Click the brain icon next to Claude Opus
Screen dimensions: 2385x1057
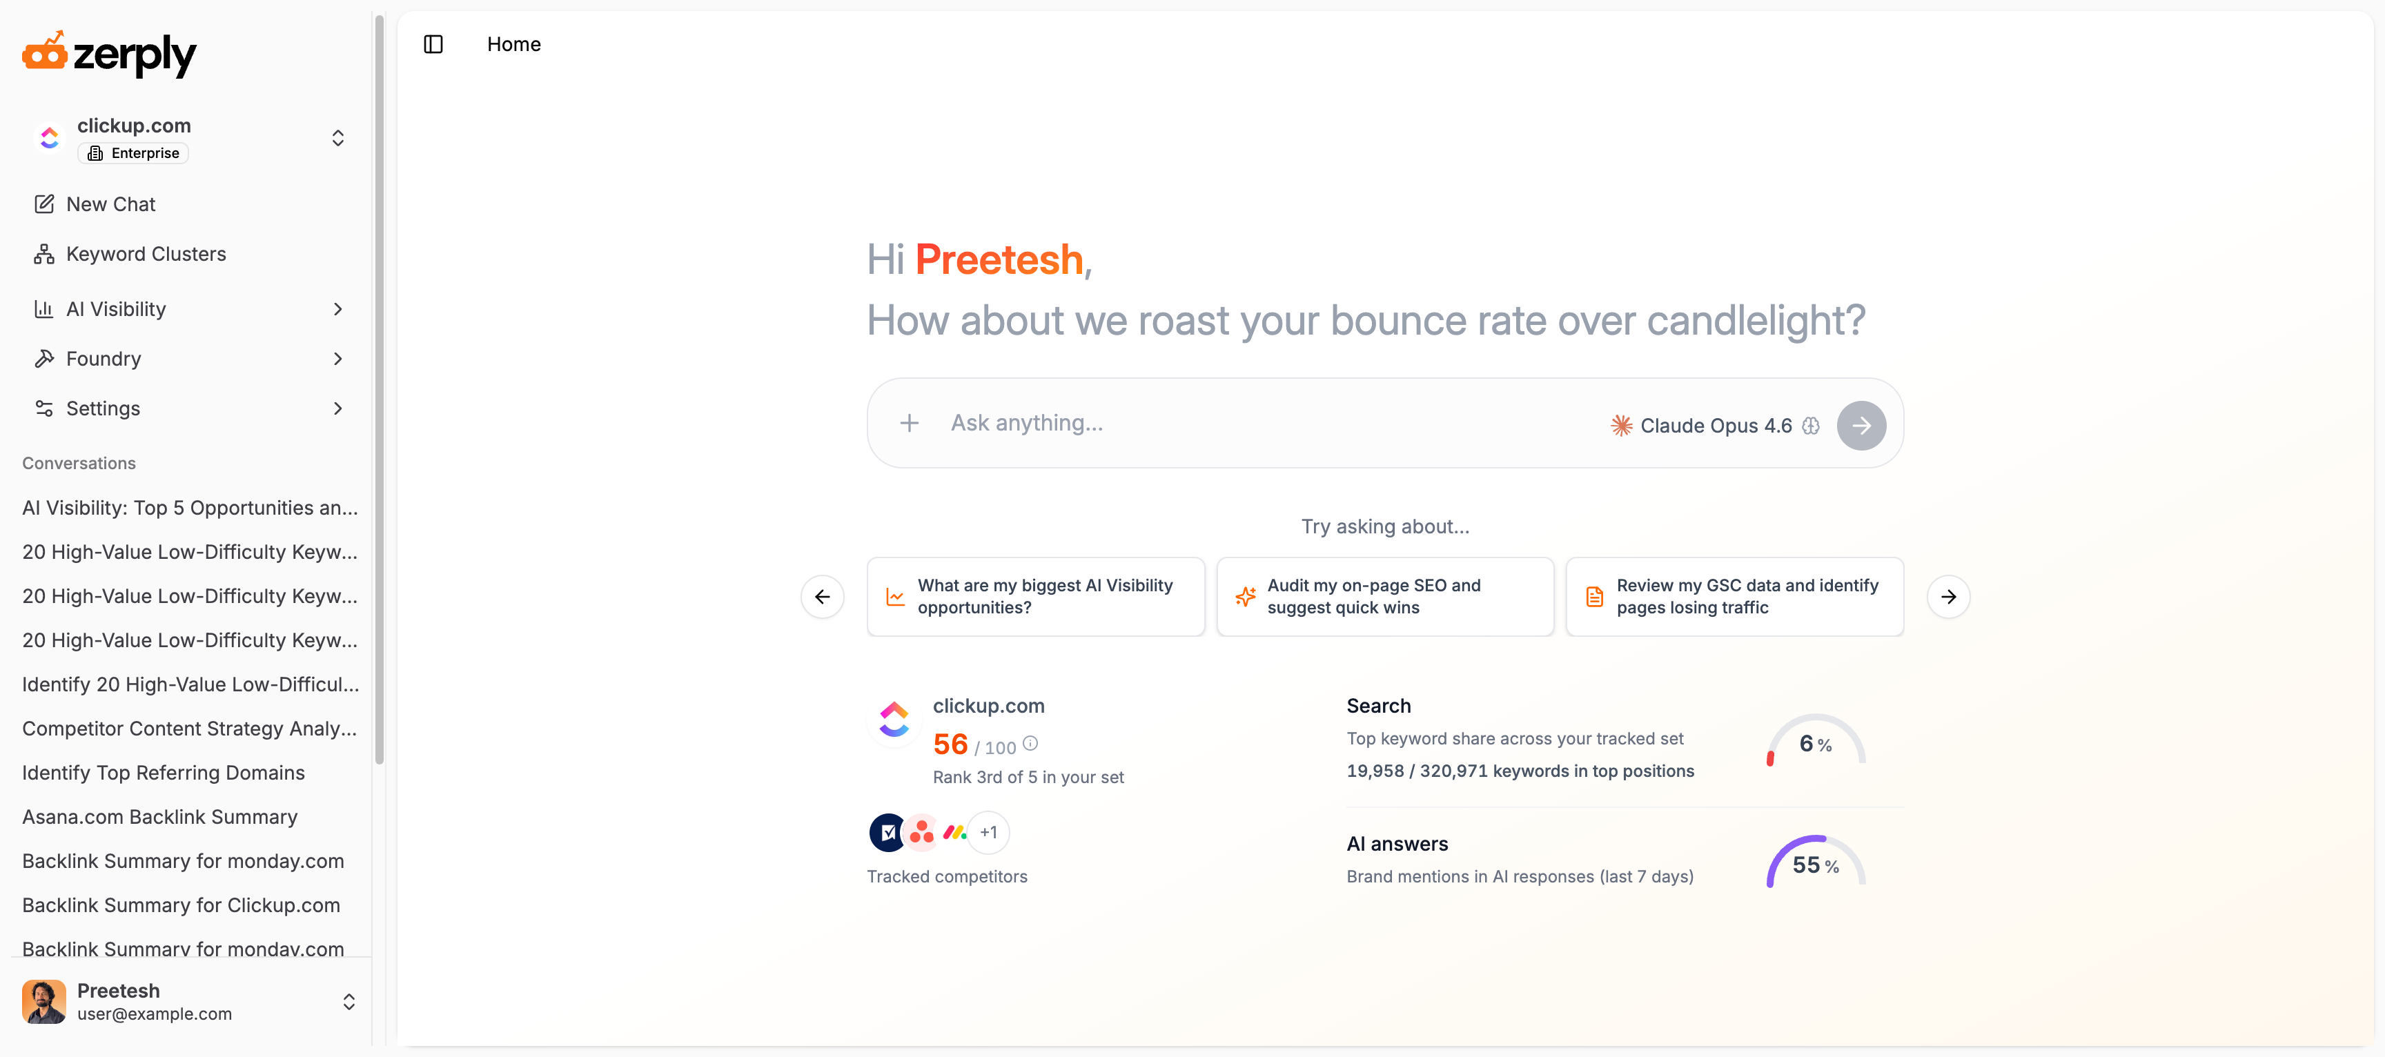coord(1811,426)
